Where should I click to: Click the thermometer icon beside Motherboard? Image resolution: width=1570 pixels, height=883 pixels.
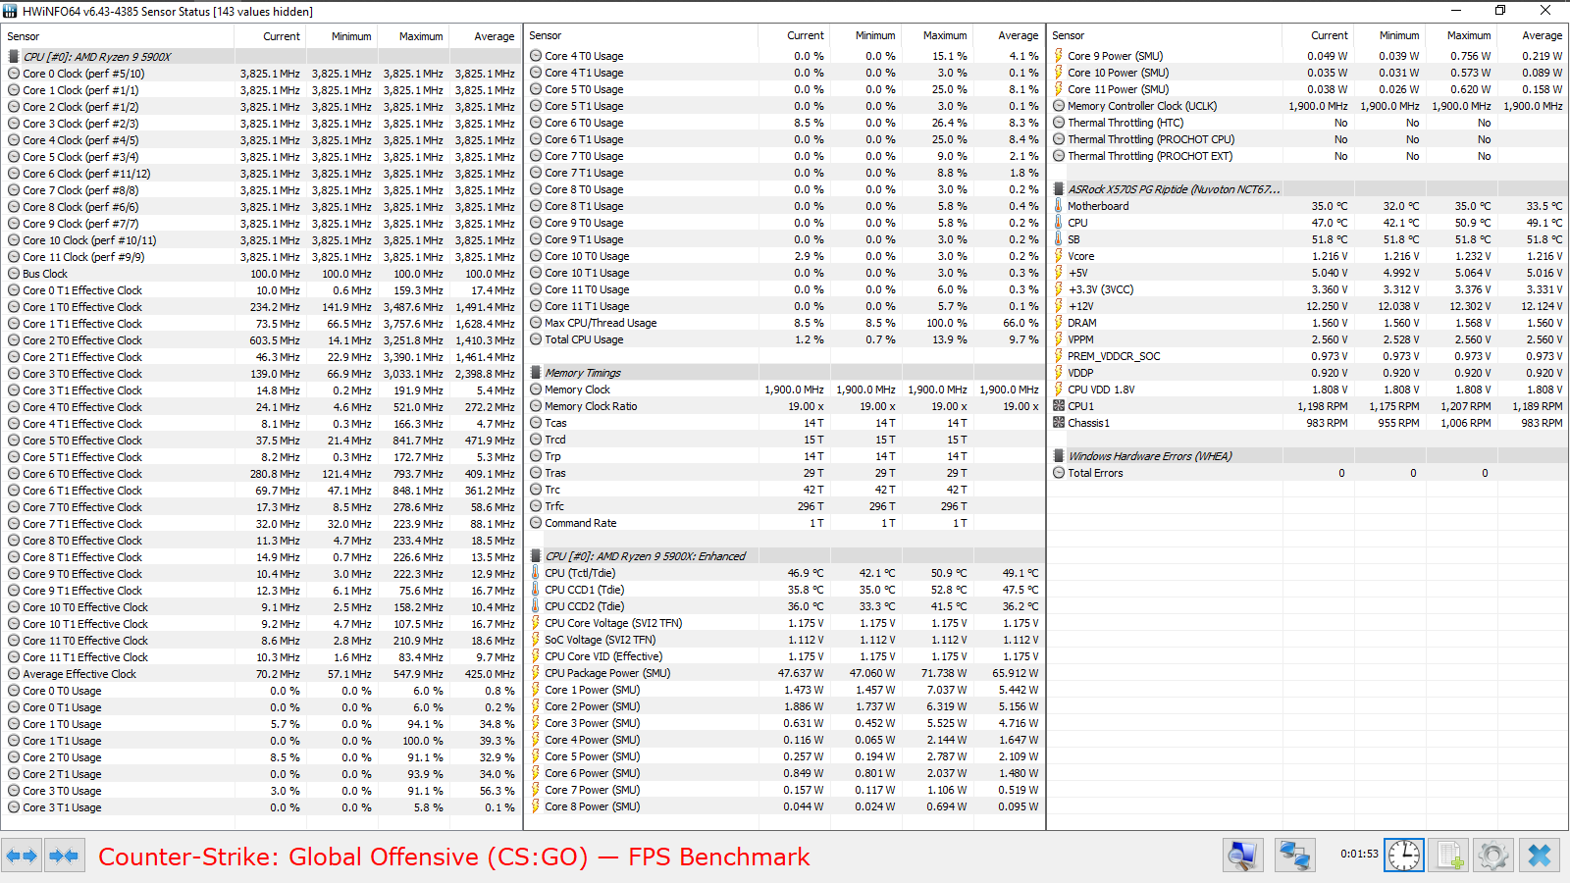[1059, 206]
